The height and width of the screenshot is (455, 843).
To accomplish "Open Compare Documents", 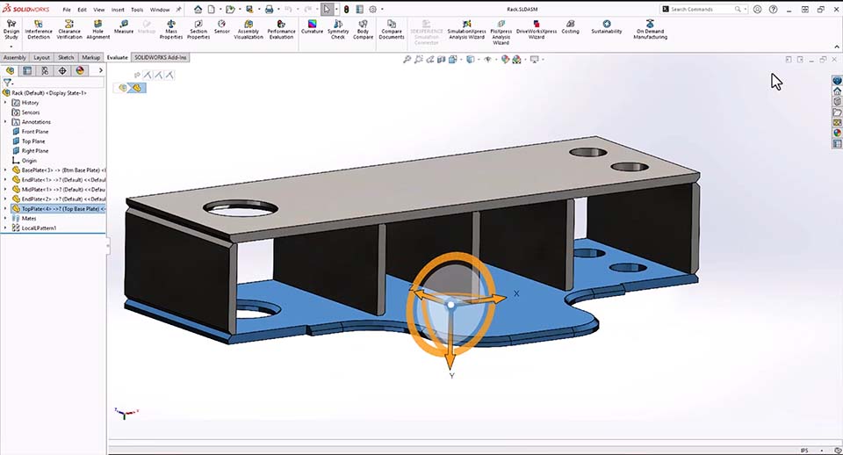I will (x=392, y=30).
